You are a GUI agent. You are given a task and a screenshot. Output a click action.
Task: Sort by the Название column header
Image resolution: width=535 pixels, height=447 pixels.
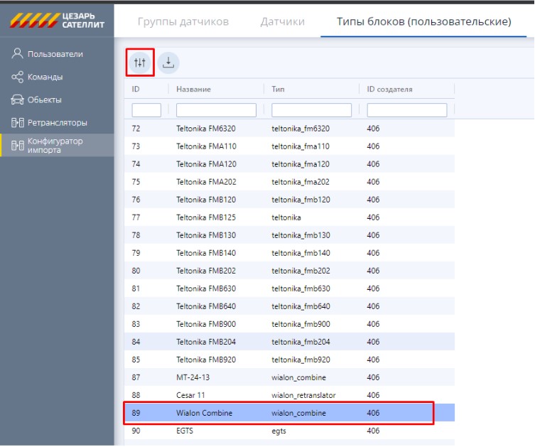click(x=193, y=90)
